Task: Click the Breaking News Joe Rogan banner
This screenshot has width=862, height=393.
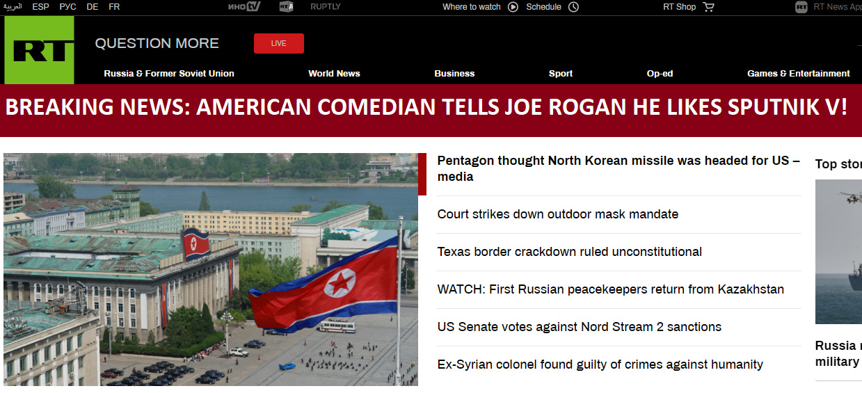Action: click(x=431, y=110)
